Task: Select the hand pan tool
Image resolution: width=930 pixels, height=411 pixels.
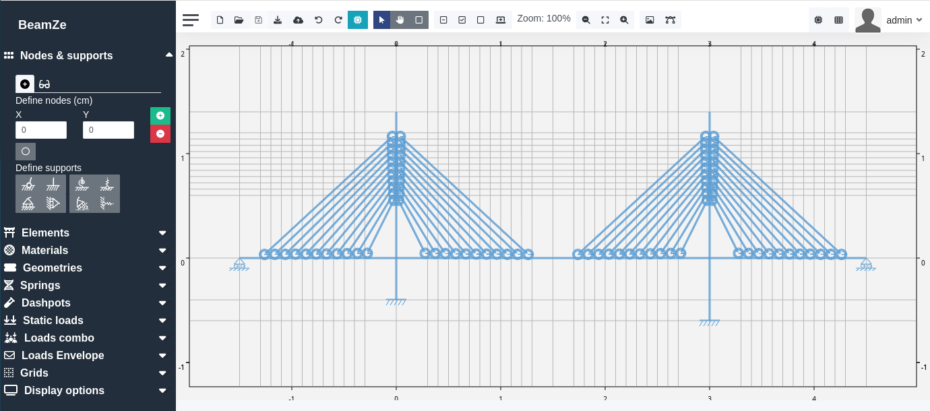Action: tap(400, 20)
